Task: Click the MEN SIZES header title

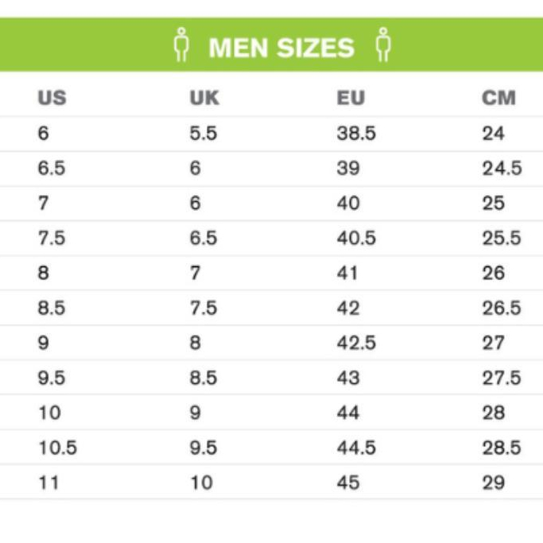Action: tap(281, 48)
